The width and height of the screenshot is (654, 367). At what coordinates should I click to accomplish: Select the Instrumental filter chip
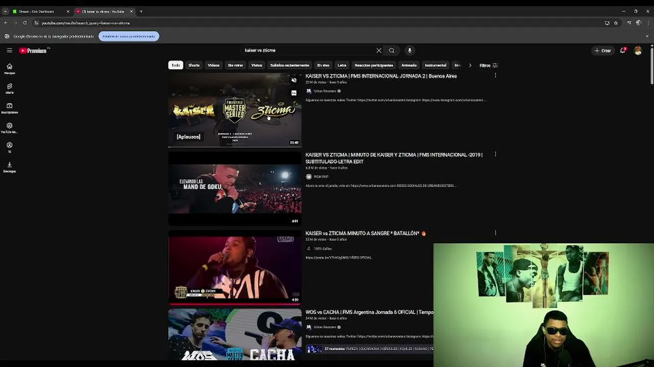point(436,65)
